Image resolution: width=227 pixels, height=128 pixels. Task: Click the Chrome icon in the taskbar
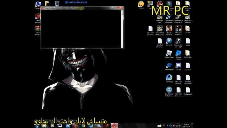click(84, 126)
